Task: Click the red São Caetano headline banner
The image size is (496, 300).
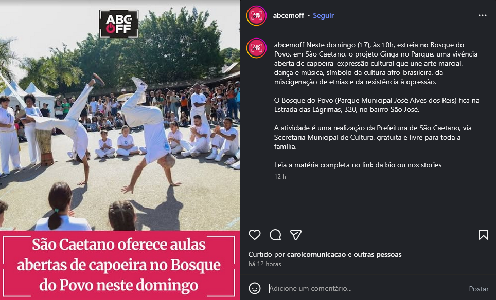Action: (x=120, y=265)
